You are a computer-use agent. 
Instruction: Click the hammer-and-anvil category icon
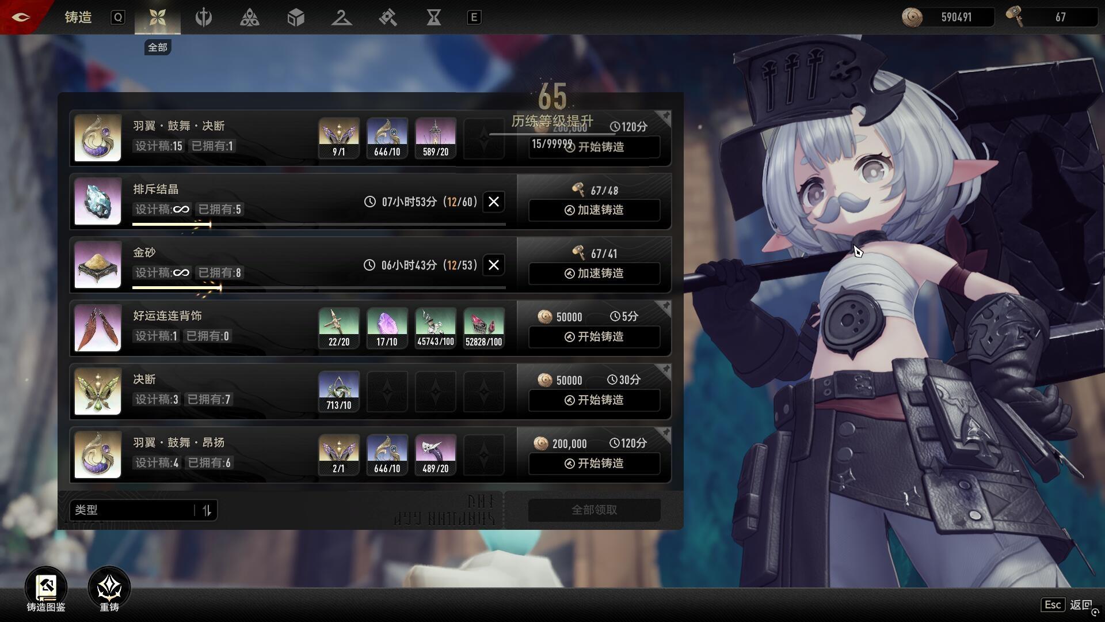[387, 18]
